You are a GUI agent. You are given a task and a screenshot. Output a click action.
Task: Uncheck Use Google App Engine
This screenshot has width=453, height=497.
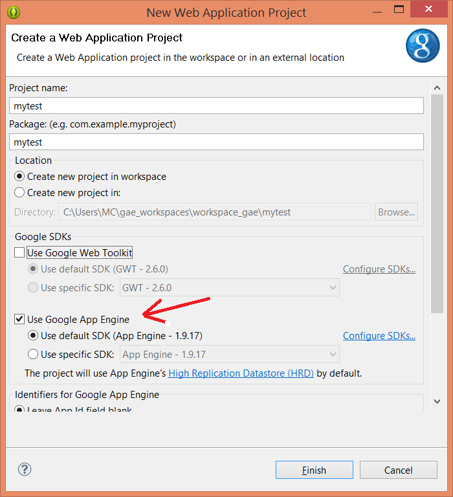point(19,319)
